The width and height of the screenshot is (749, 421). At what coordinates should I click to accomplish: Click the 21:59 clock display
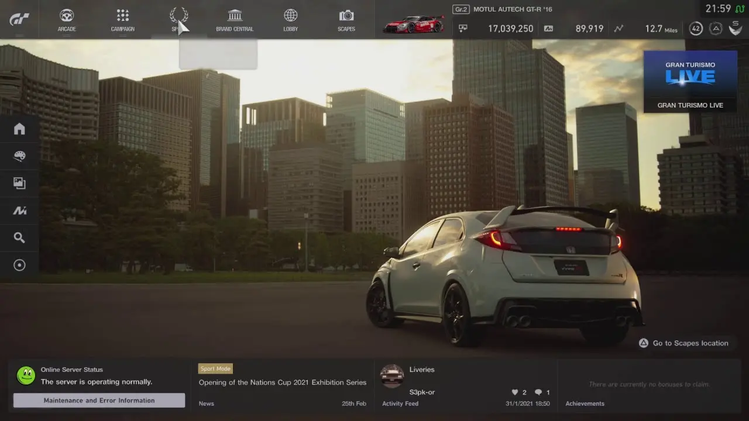[718, 9]
